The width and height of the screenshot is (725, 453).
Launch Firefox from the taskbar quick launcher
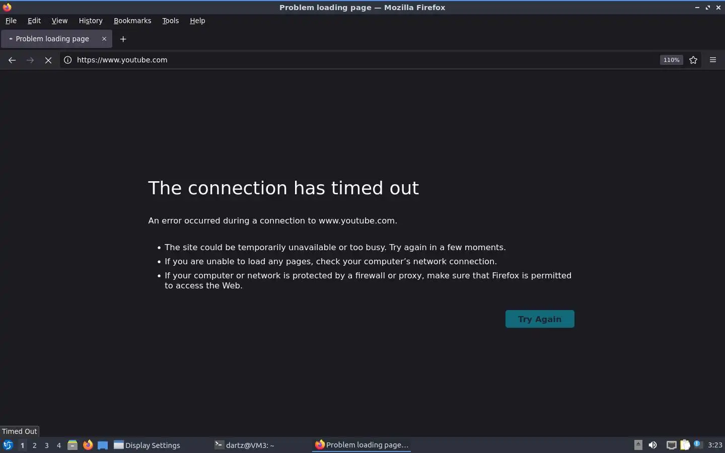(88, 445)
